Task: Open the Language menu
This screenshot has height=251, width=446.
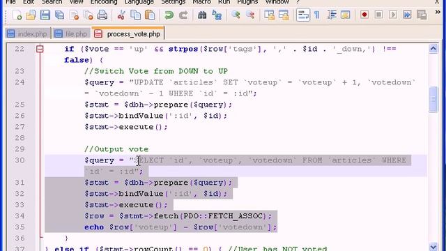Action: pyautogui.click(x=139, y=1)
